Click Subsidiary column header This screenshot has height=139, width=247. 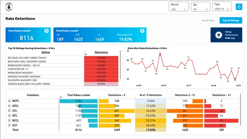(33, 95)
